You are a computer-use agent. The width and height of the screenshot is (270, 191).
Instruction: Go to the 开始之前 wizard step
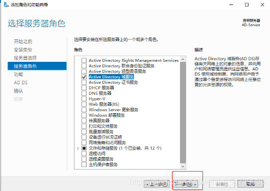(x=23, y=41)
